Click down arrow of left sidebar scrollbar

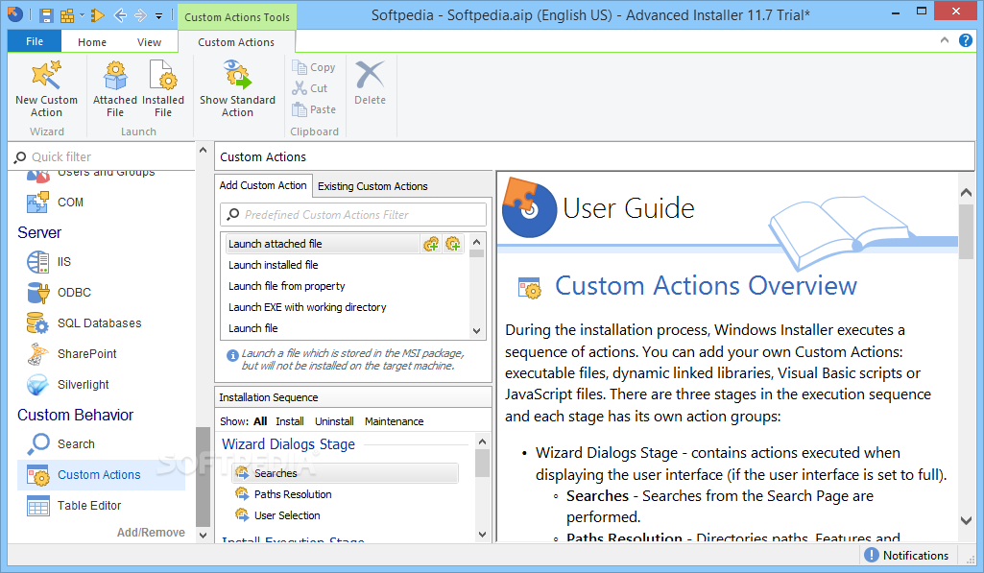point(203,536)
